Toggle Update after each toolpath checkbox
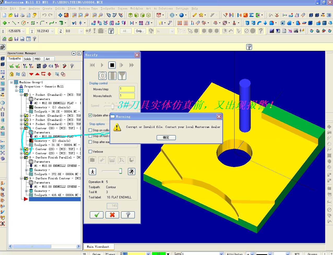 click(90, 115)
